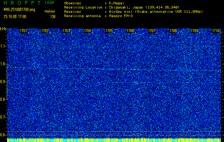Click the 0.7 frequency axis label
The image size is (224, 142).
click(3, 117)
